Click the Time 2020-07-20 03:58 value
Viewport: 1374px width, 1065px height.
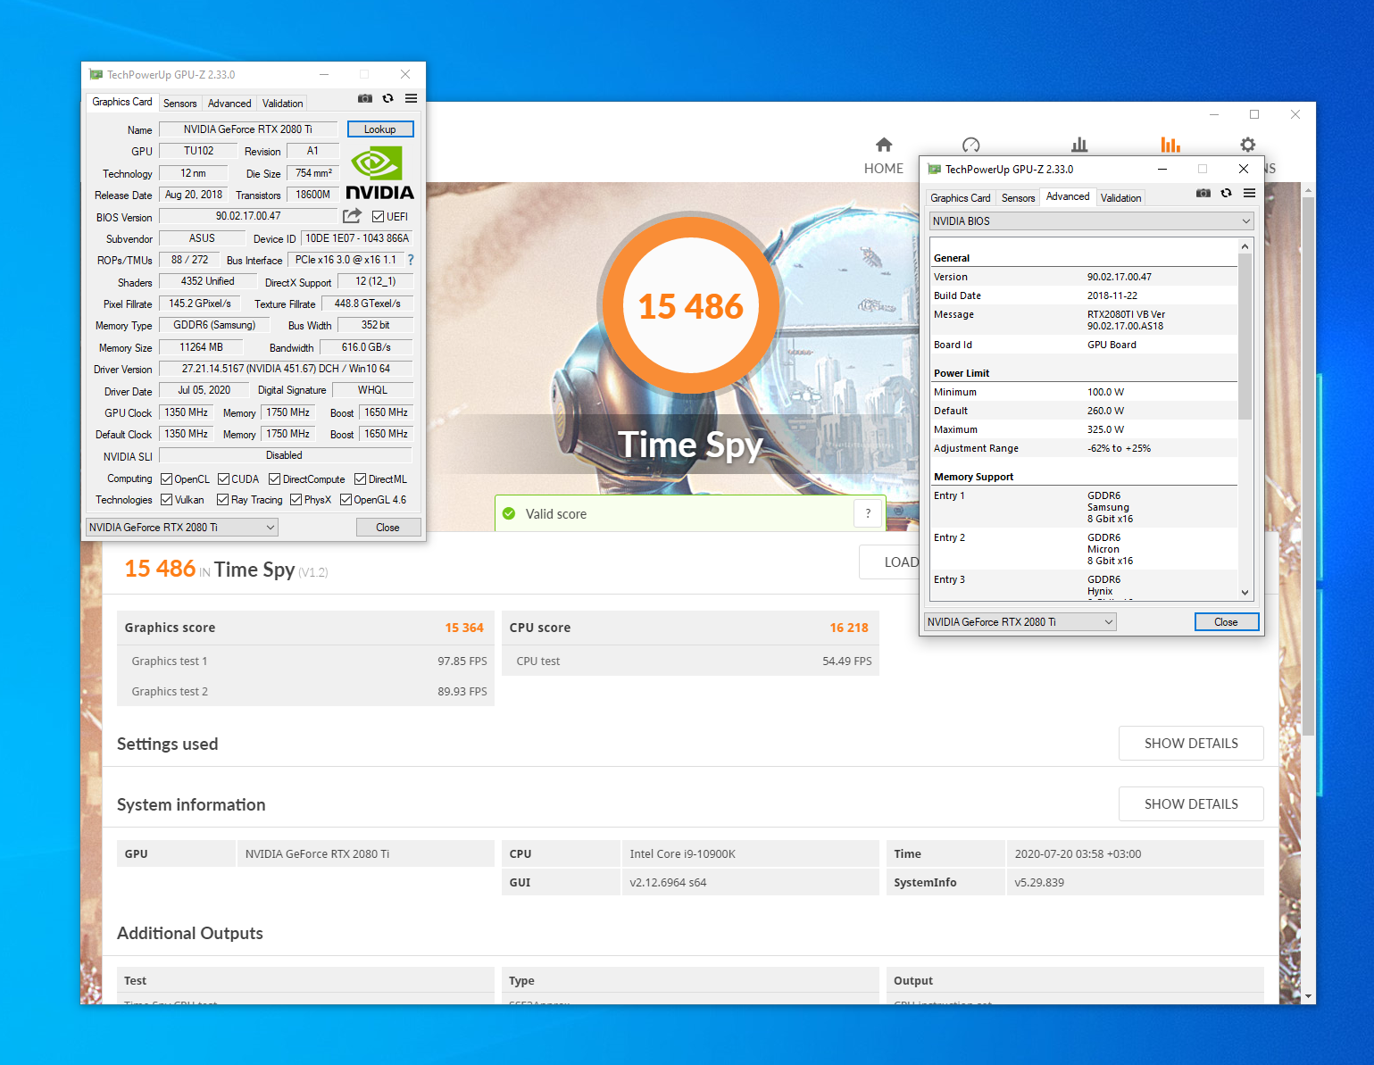1078,853
